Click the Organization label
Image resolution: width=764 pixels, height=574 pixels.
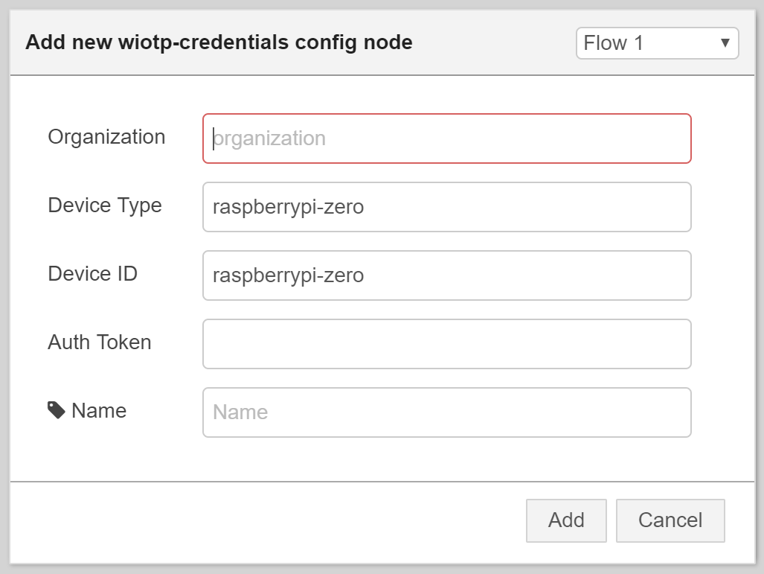click(x=106, y=137)
